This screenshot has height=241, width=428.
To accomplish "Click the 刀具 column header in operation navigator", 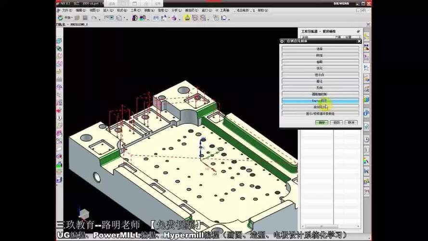I will (338, 37).
